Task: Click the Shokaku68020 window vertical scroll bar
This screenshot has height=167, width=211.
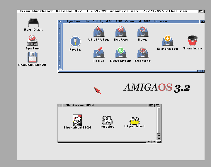Action: [159, 121]
